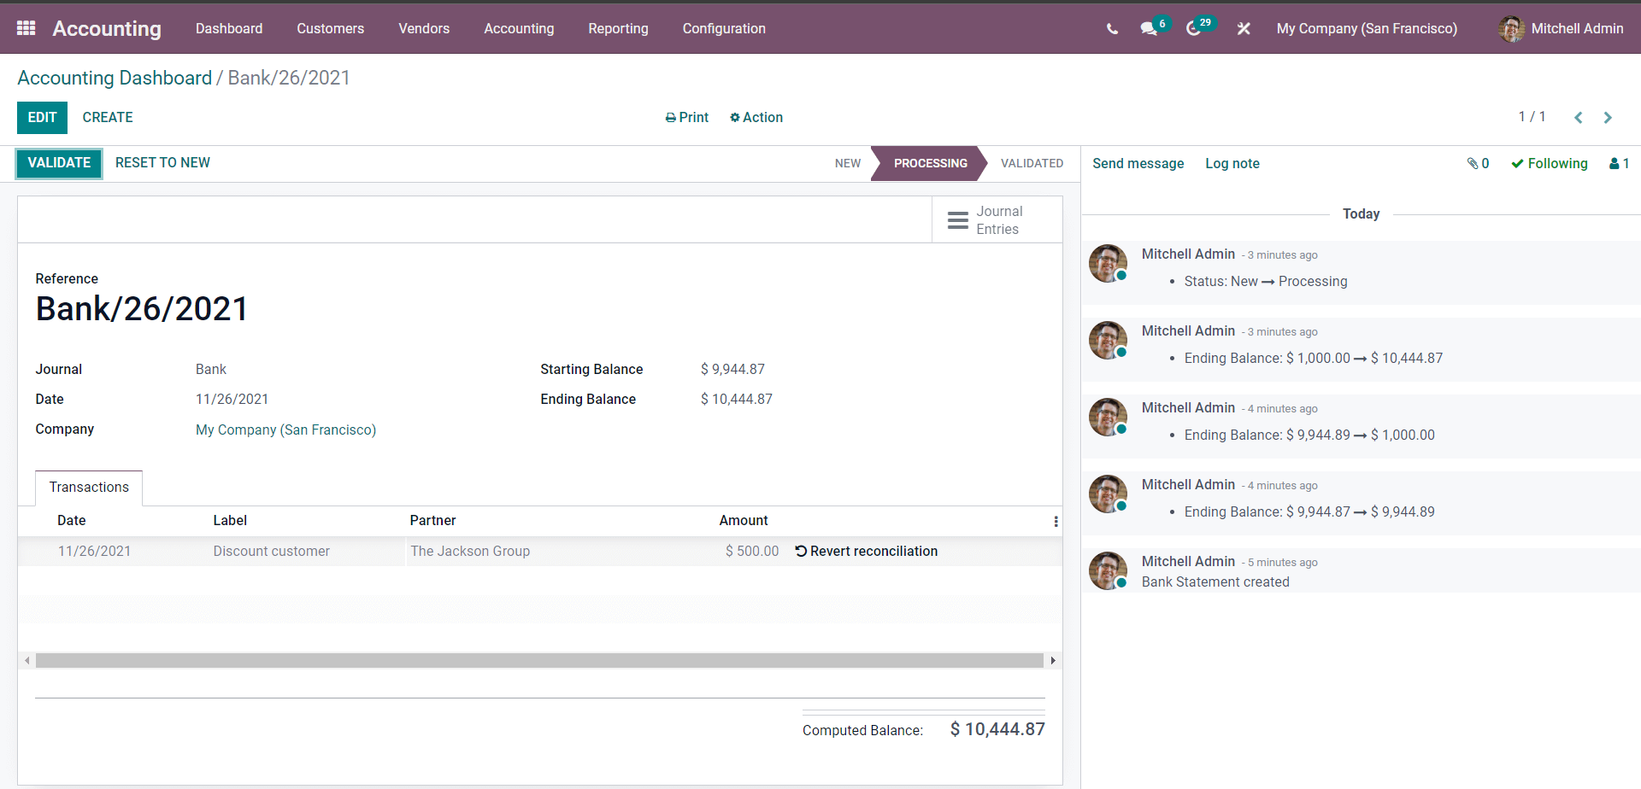Image resolution: width=1641 pixels, height=789 pixels.
Task: Sort by Label column header
Action: tap(230, 521)
